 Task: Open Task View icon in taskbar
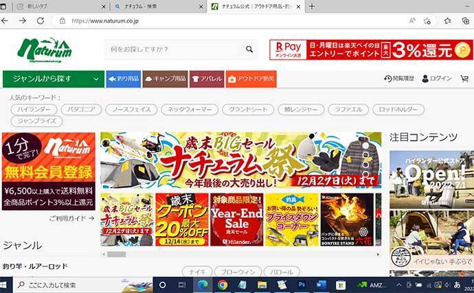click(x=182, y=285)
